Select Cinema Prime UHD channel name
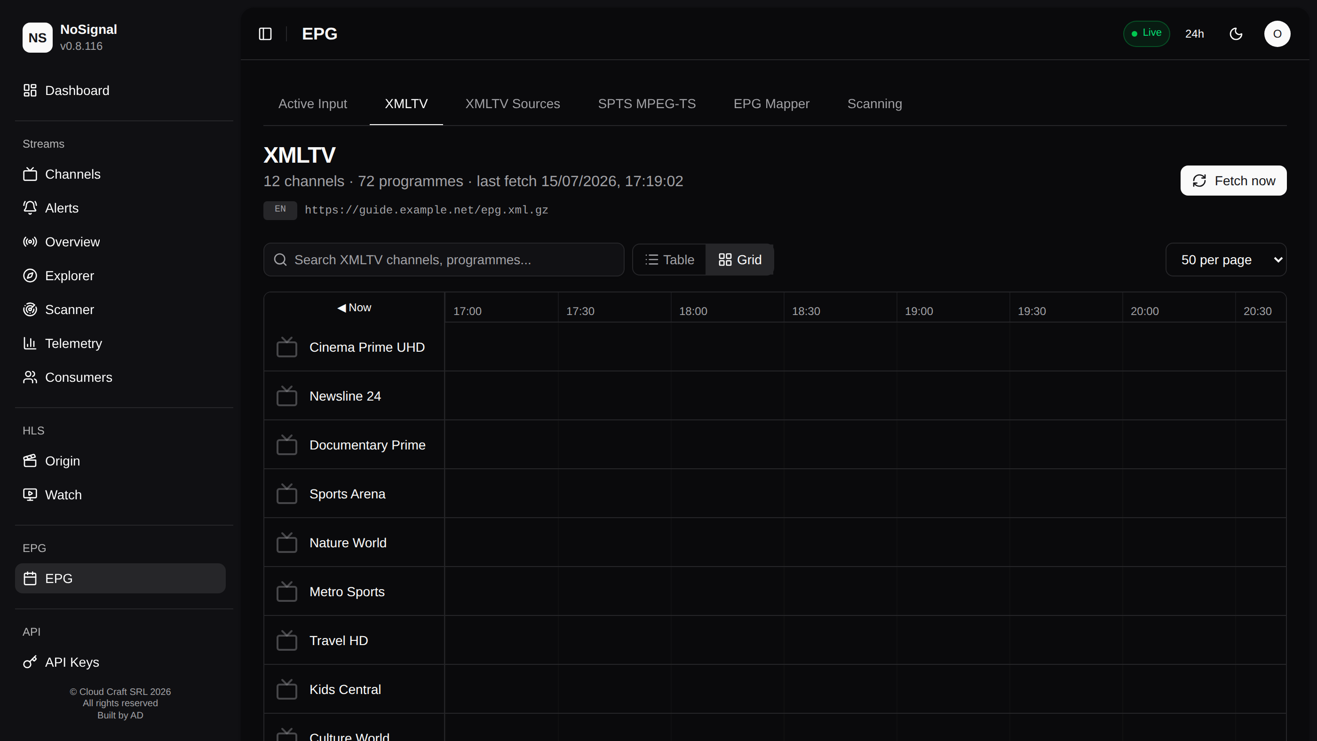The width and height of the screenshot is (1317, 741). [367, 347]
